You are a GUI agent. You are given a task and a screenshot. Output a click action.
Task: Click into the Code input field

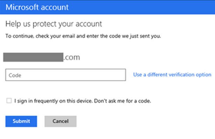coord(65,75)
